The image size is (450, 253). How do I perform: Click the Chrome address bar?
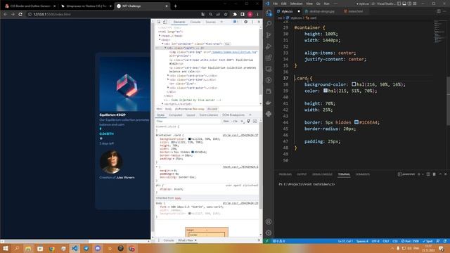click(x=115, y=14)
